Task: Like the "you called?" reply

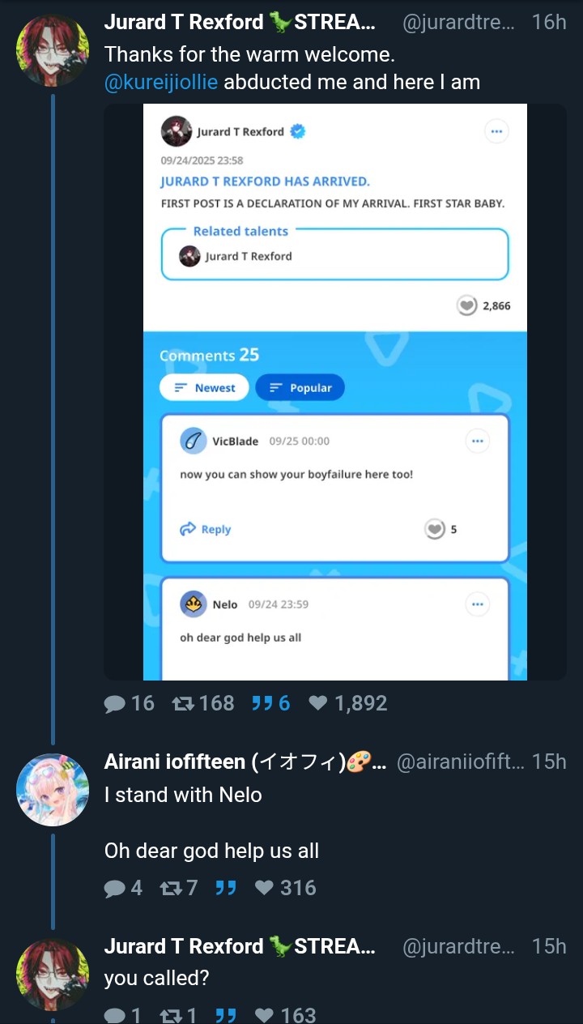Action: tap(285, 1014)
